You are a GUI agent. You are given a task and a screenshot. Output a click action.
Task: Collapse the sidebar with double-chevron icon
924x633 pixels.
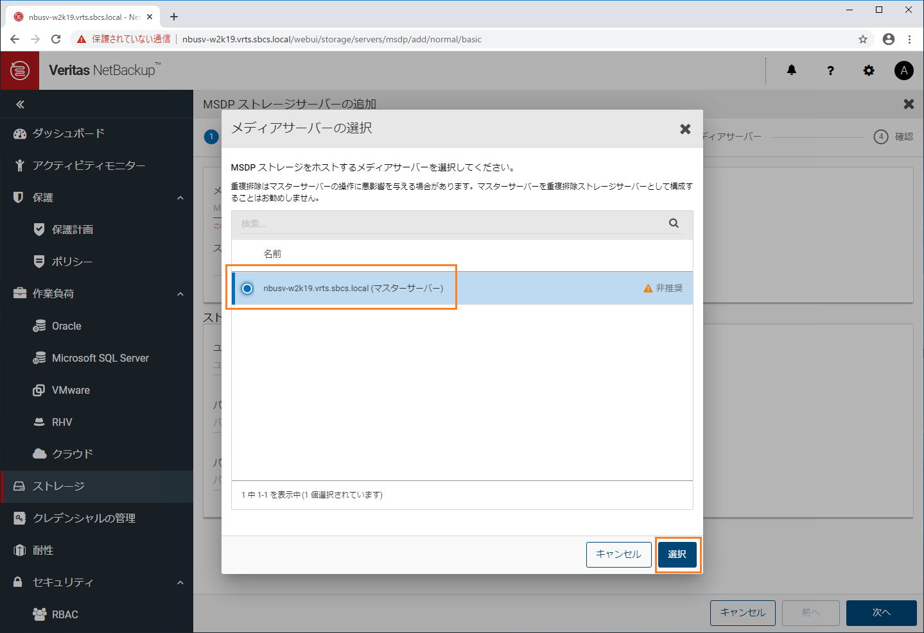click(20, 104)
